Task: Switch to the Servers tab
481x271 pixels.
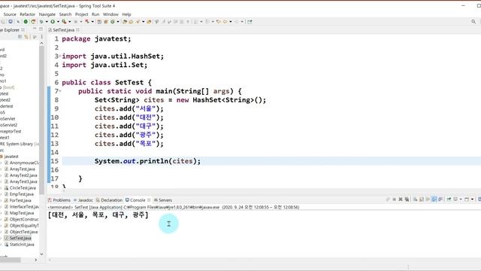Action: 163,200
